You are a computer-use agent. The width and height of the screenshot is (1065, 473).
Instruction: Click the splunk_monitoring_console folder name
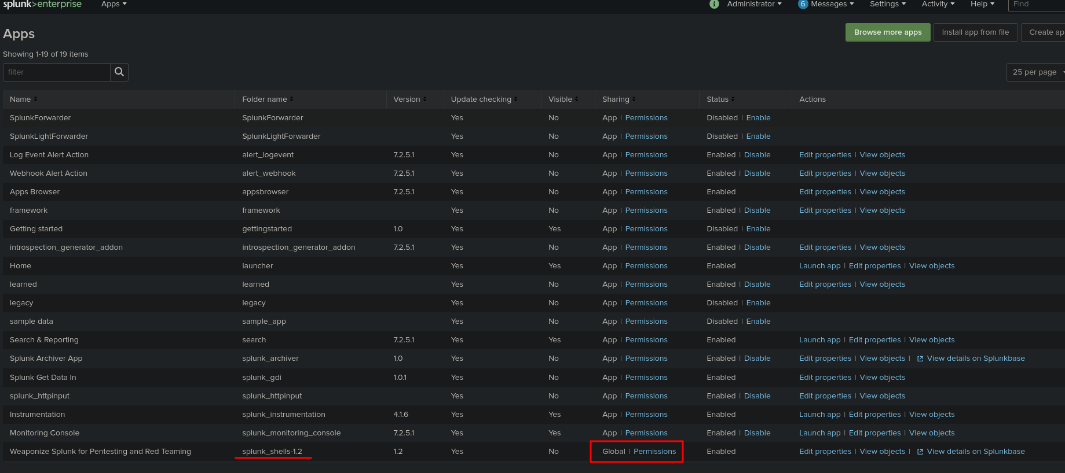pos(291,433)
